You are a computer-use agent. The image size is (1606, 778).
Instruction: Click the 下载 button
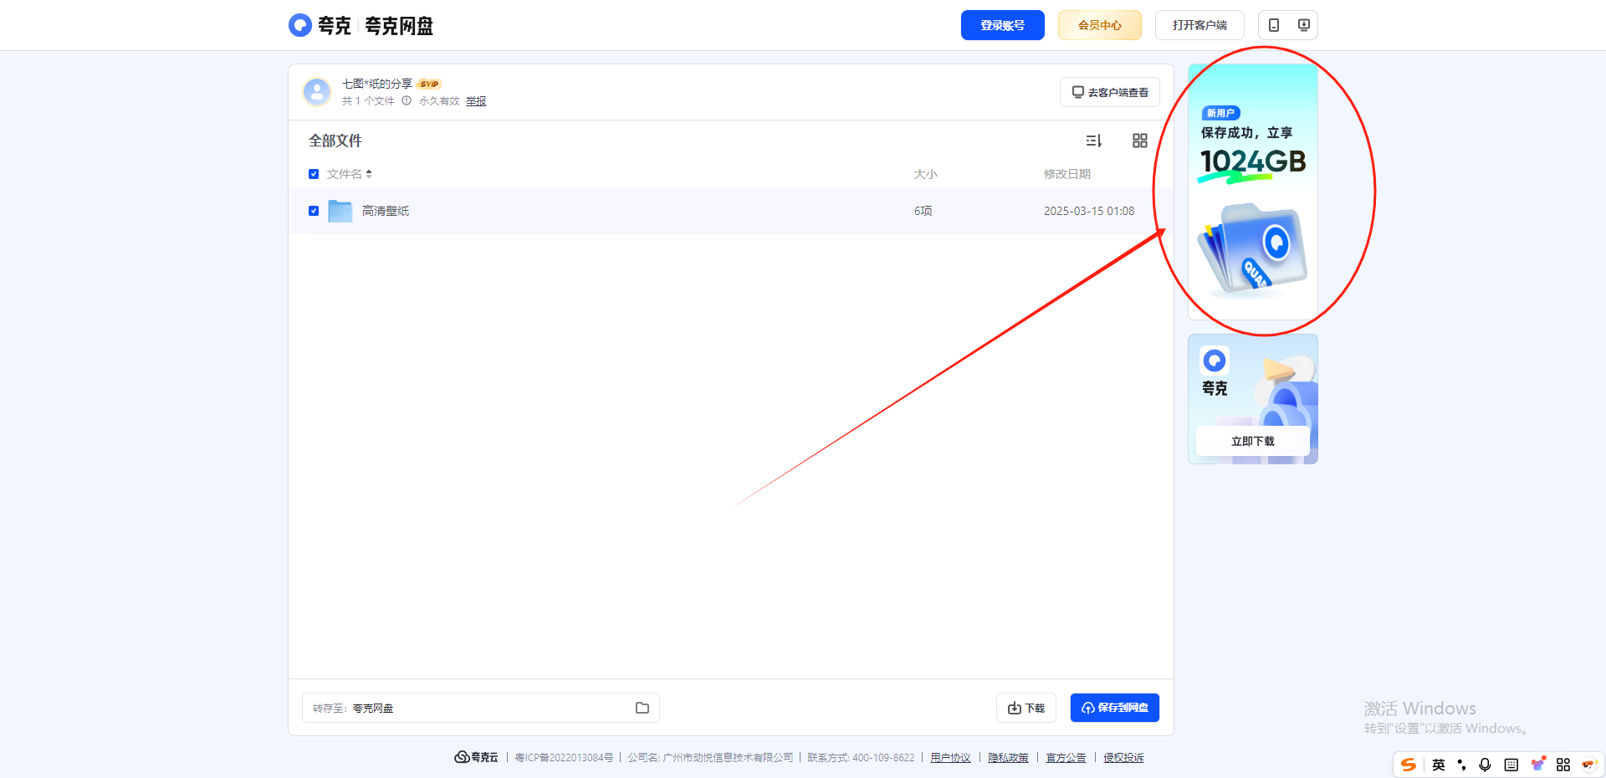click(x=1026, y=708)
